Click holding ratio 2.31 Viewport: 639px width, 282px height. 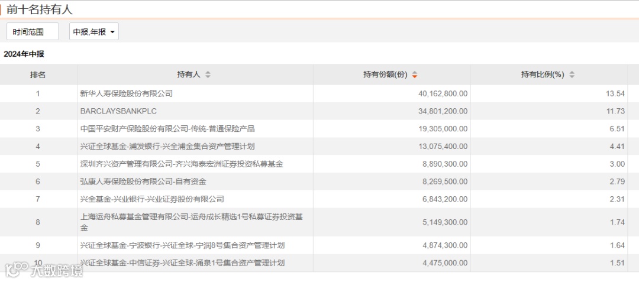617,199
